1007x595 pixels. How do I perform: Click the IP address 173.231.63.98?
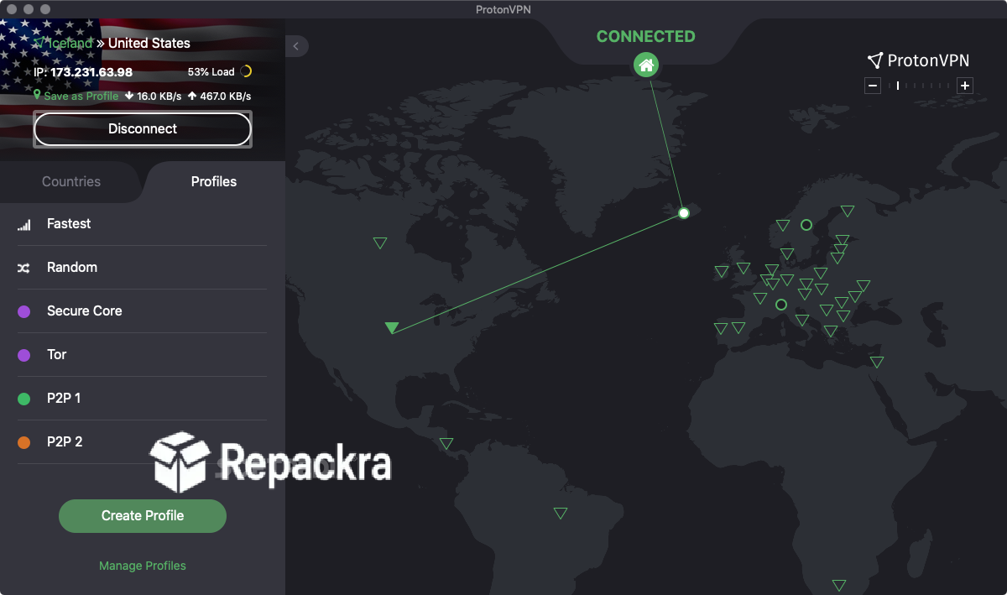coord(91,72)
